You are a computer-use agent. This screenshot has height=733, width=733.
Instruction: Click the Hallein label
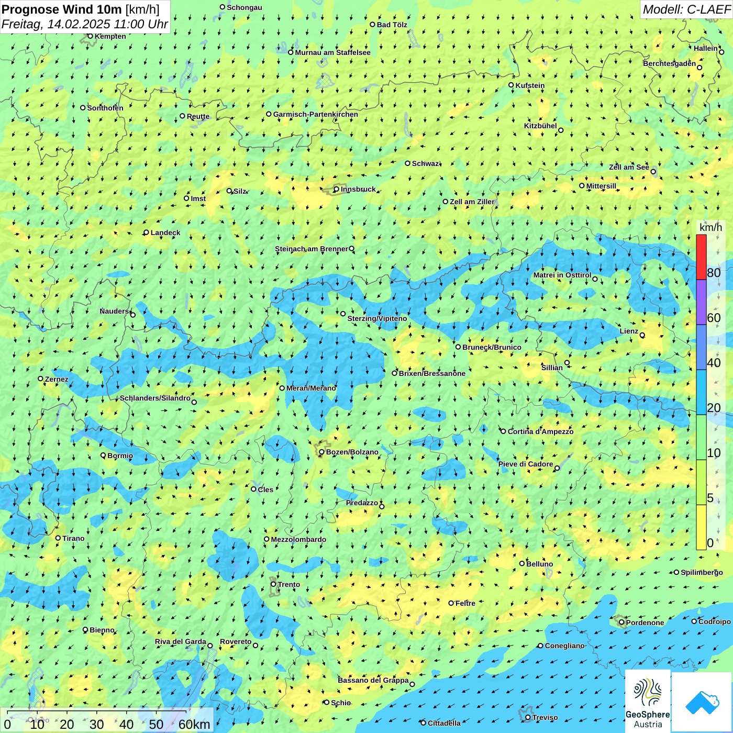pos(706,48)
